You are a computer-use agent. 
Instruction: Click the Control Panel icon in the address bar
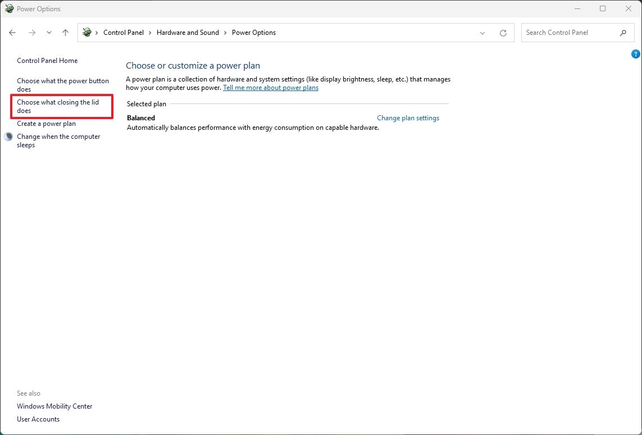click(x=86, y=33)
